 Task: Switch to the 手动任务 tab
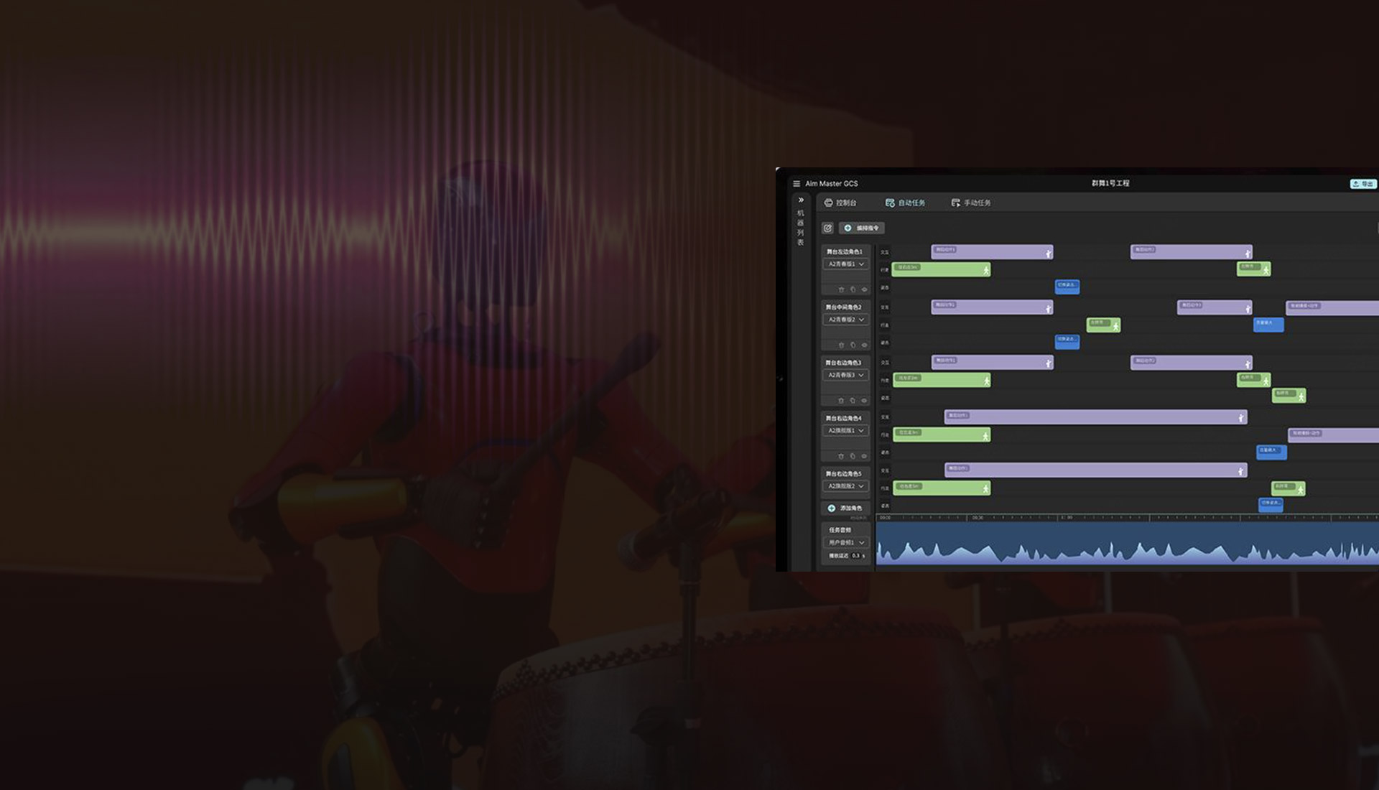(971, 203)
